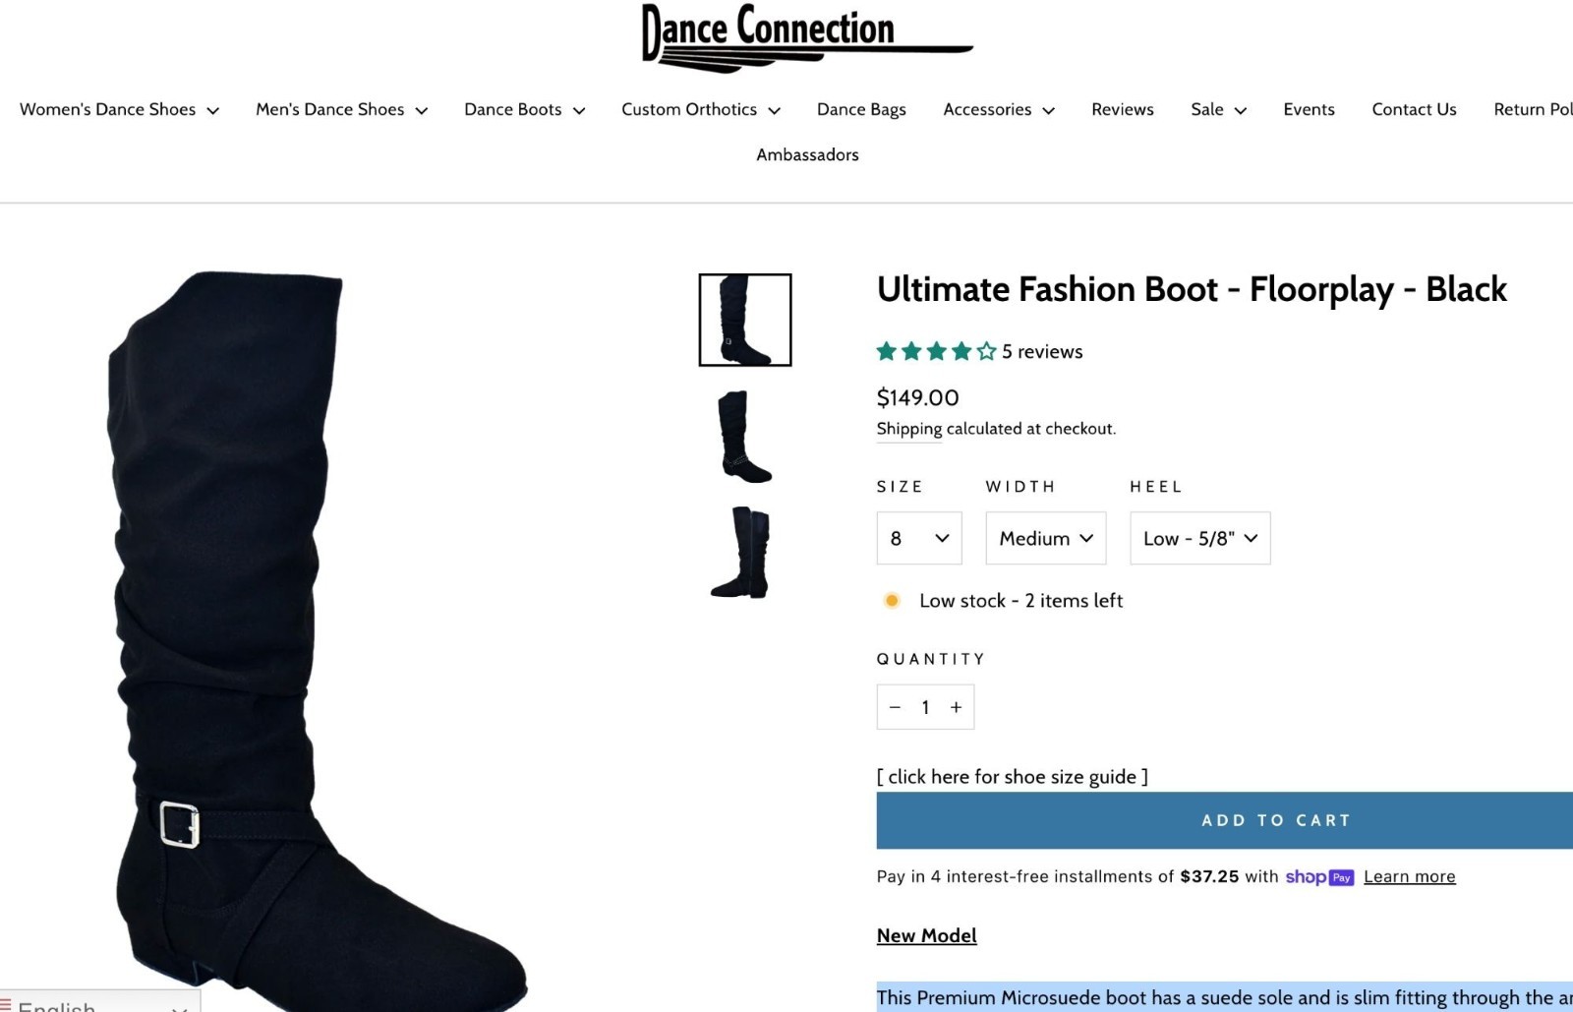
Task: Expand the Women's Dance Shoes menu
Action: tap(119, 109)
